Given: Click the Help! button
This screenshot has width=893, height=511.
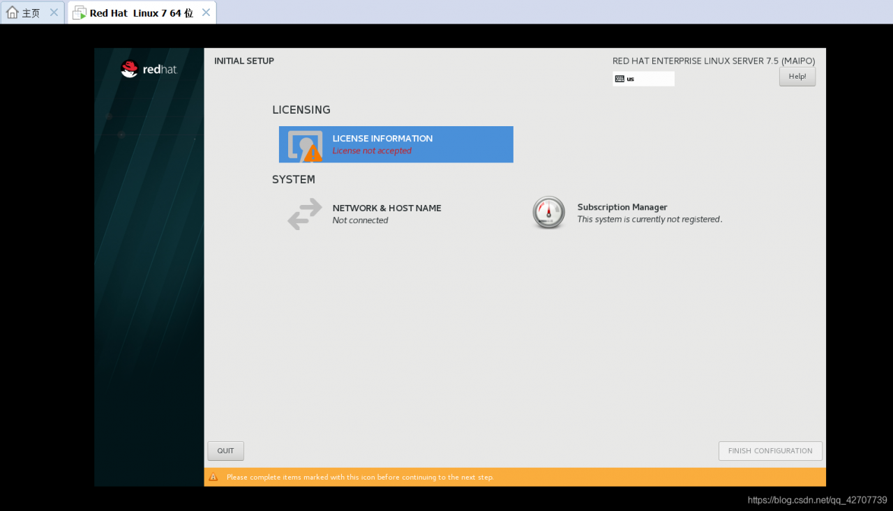Looking at the screenshot, I should point(797,77).
